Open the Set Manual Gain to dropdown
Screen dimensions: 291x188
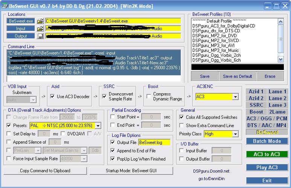[x=84, y=150]
